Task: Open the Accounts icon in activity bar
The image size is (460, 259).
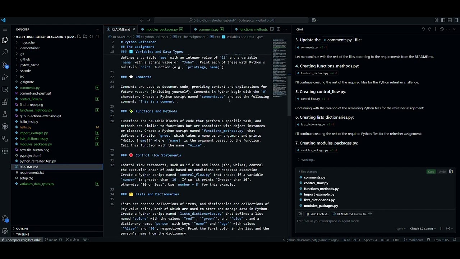Action: (x=5, y=219)
